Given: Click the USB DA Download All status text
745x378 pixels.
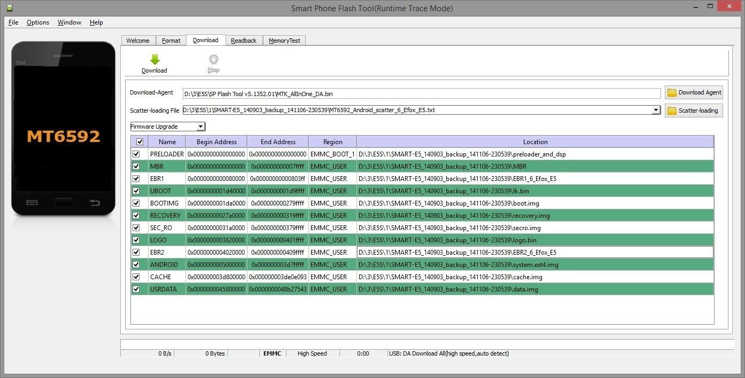Looking at the screenshot, I should point(449,353).
